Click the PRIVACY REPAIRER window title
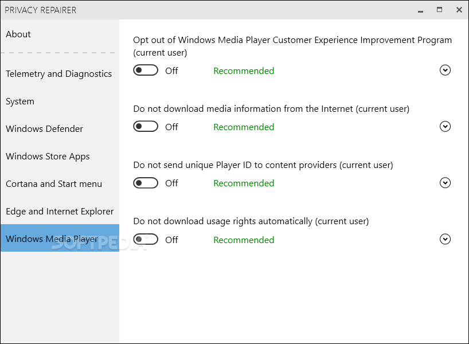The height and width of the screenshot is (344, 469). tap(40, 10)
